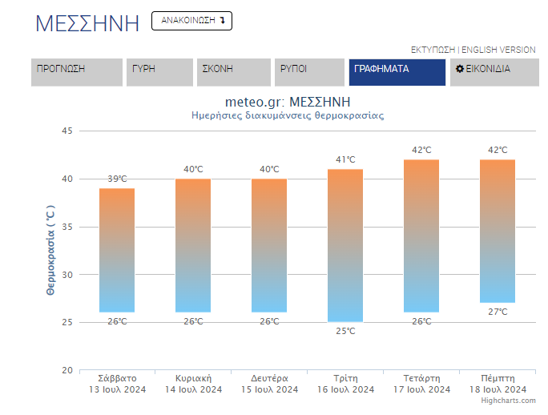Click the gear icon on ΕΙΚΟΝΙΔΙΑ tab
This screenshot has height=415, width=548.
pyautogui.click(x=460, y=69)
